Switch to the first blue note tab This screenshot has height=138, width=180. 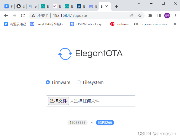pyautogui.click(x=8, y=6)
